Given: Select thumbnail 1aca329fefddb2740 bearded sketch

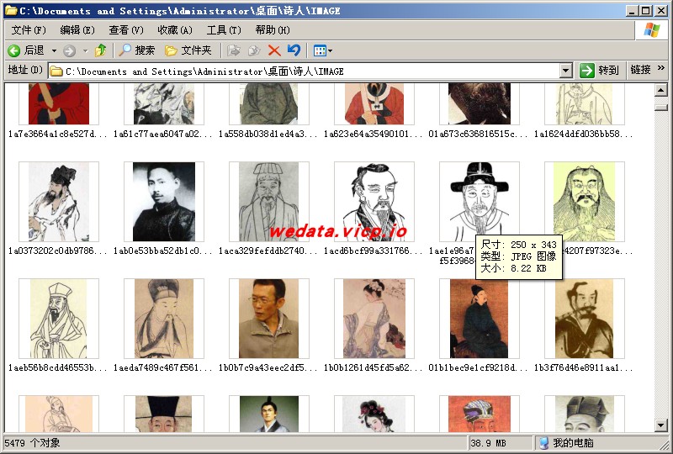Looking at the screenshot, I should click(x=269, y=202).
